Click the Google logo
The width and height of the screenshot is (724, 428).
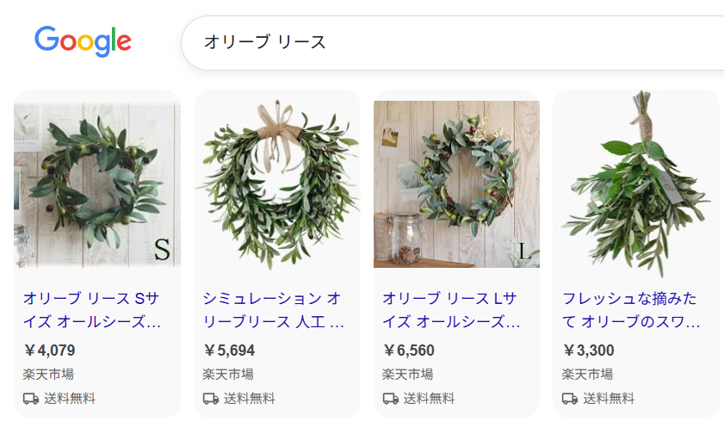(x=83, y=41)
